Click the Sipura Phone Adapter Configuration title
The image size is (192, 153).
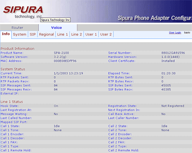pyautogui.click(x=155, y=18)
